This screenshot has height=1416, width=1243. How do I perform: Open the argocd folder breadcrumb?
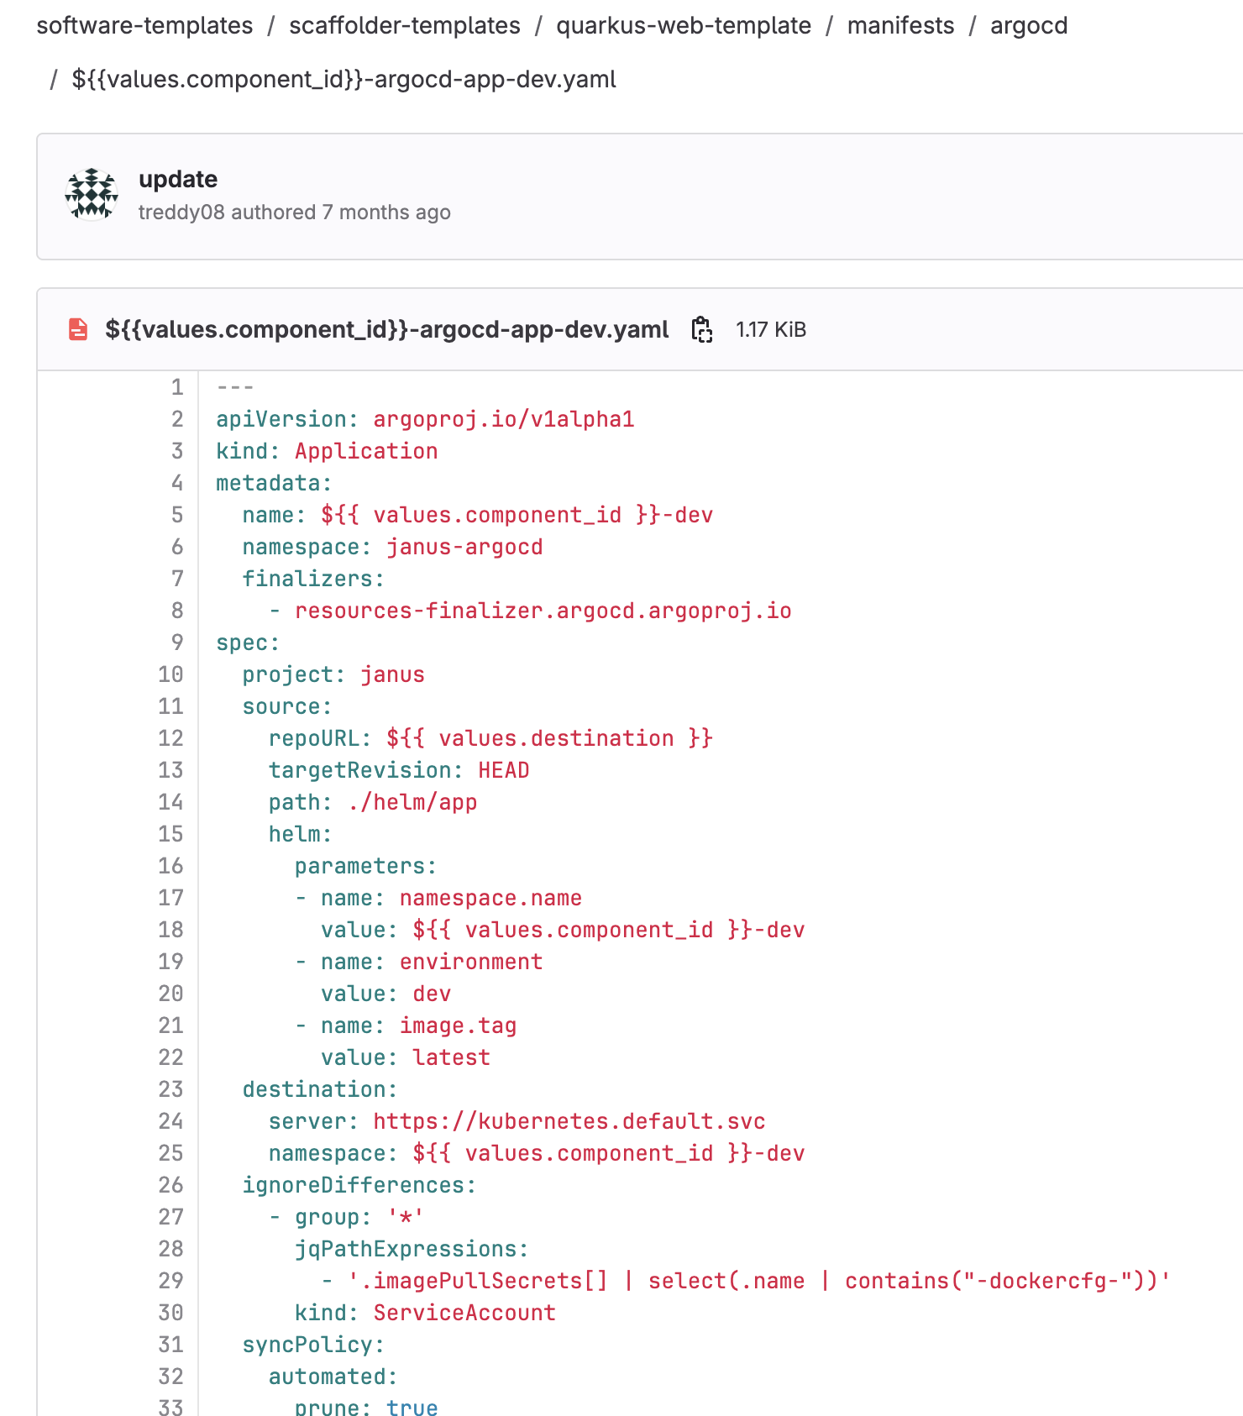1029,26
